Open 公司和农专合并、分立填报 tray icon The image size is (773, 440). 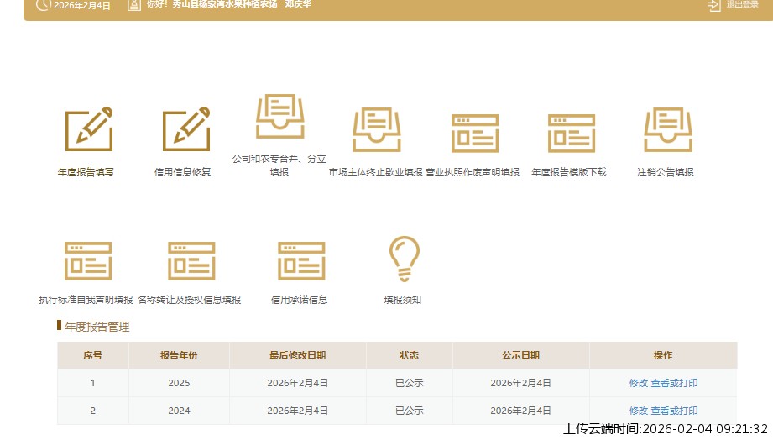point(279,117)
